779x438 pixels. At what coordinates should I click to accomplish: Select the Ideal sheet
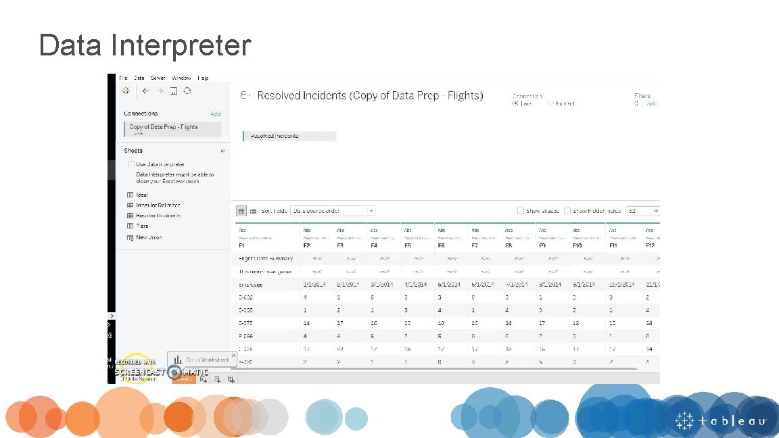pyautogui.click(x=142, y=195)
